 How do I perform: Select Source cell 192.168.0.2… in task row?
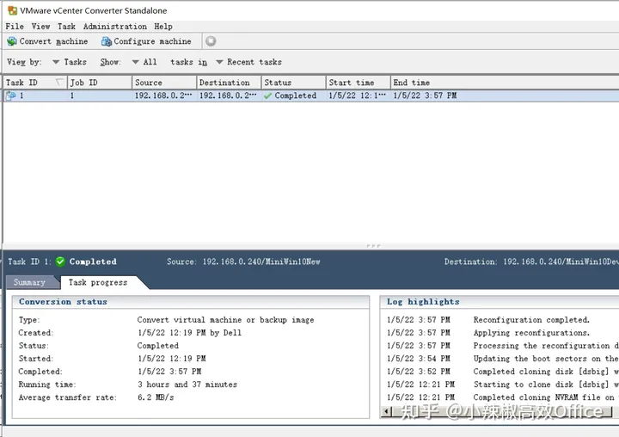tap(163, 95)
